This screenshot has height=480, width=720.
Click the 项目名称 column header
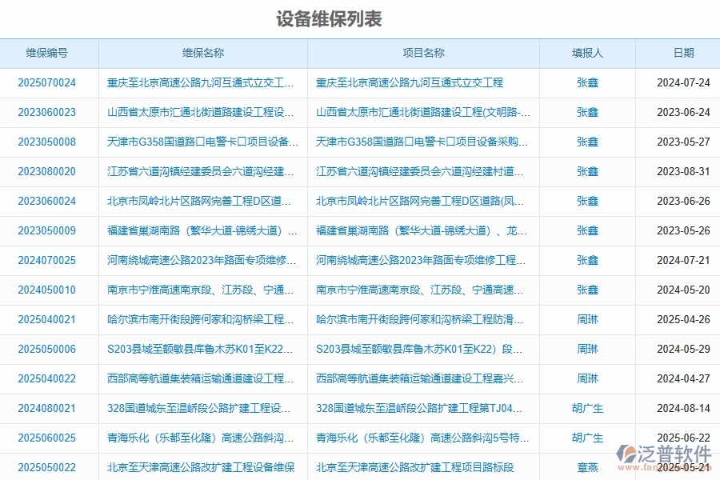coord(424,54)
